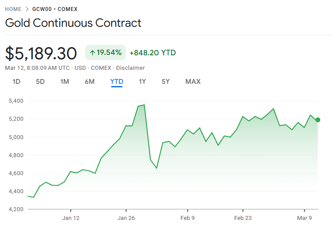This screenshot has height=230, width=332.
Task: Click the green up arrow beside 19.54%
Action: pyautogui.click(x=92, y=53)
